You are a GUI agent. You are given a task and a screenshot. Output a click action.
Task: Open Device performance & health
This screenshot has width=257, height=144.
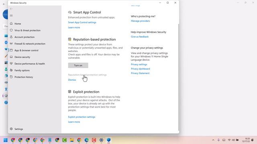click(30, 64)
